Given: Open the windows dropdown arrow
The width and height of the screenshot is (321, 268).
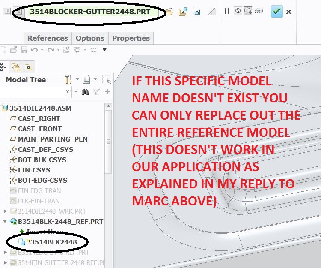Looking at the screenshot, I should [x=85, y=50].
